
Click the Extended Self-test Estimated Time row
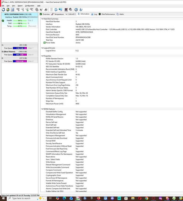[112, 130]
